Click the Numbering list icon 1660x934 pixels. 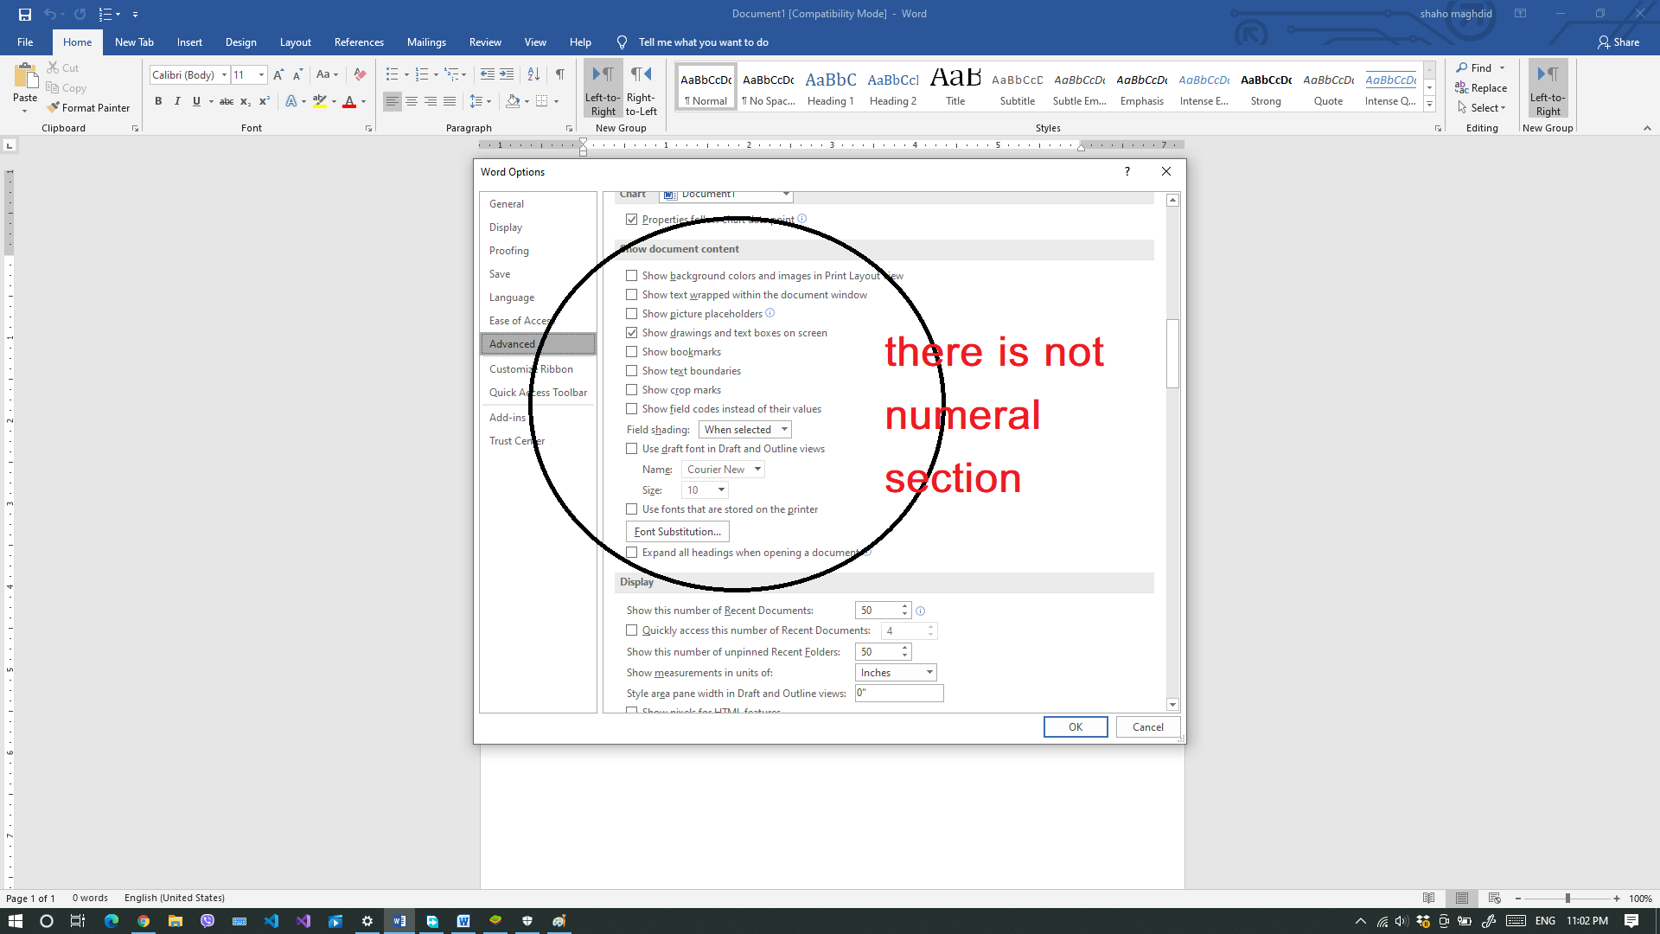422,74
